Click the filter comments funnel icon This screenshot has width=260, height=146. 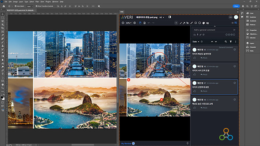(x=231, y=42)
